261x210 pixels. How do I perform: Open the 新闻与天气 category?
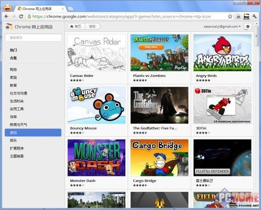click(x=19, y=124)
